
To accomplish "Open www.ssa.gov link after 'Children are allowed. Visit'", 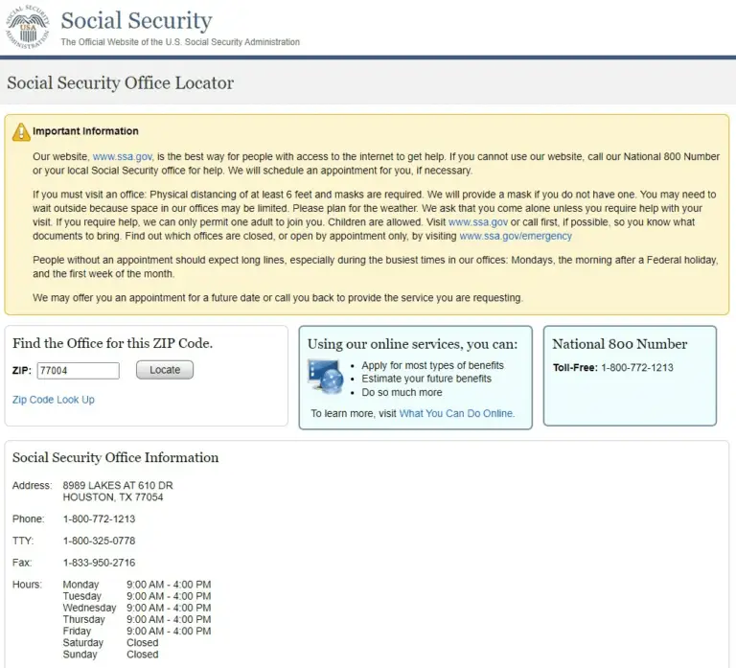I will coord(478,222).
